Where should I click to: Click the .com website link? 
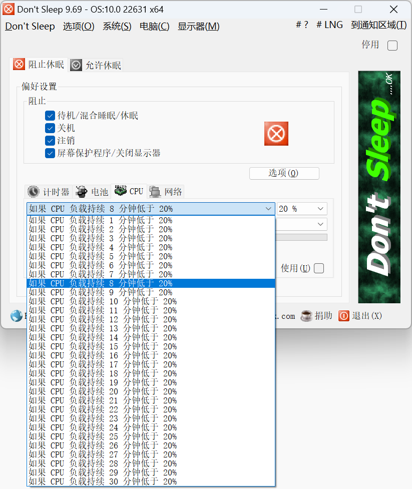point(285,316)
